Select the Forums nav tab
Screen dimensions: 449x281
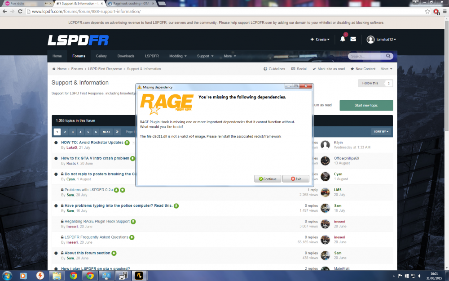(x=79, y=56)
